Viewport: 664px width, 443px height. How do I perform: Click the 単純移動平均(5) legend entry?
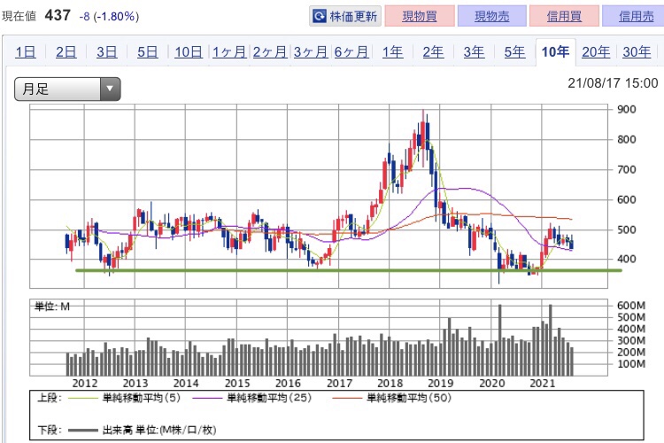[124, 398]
